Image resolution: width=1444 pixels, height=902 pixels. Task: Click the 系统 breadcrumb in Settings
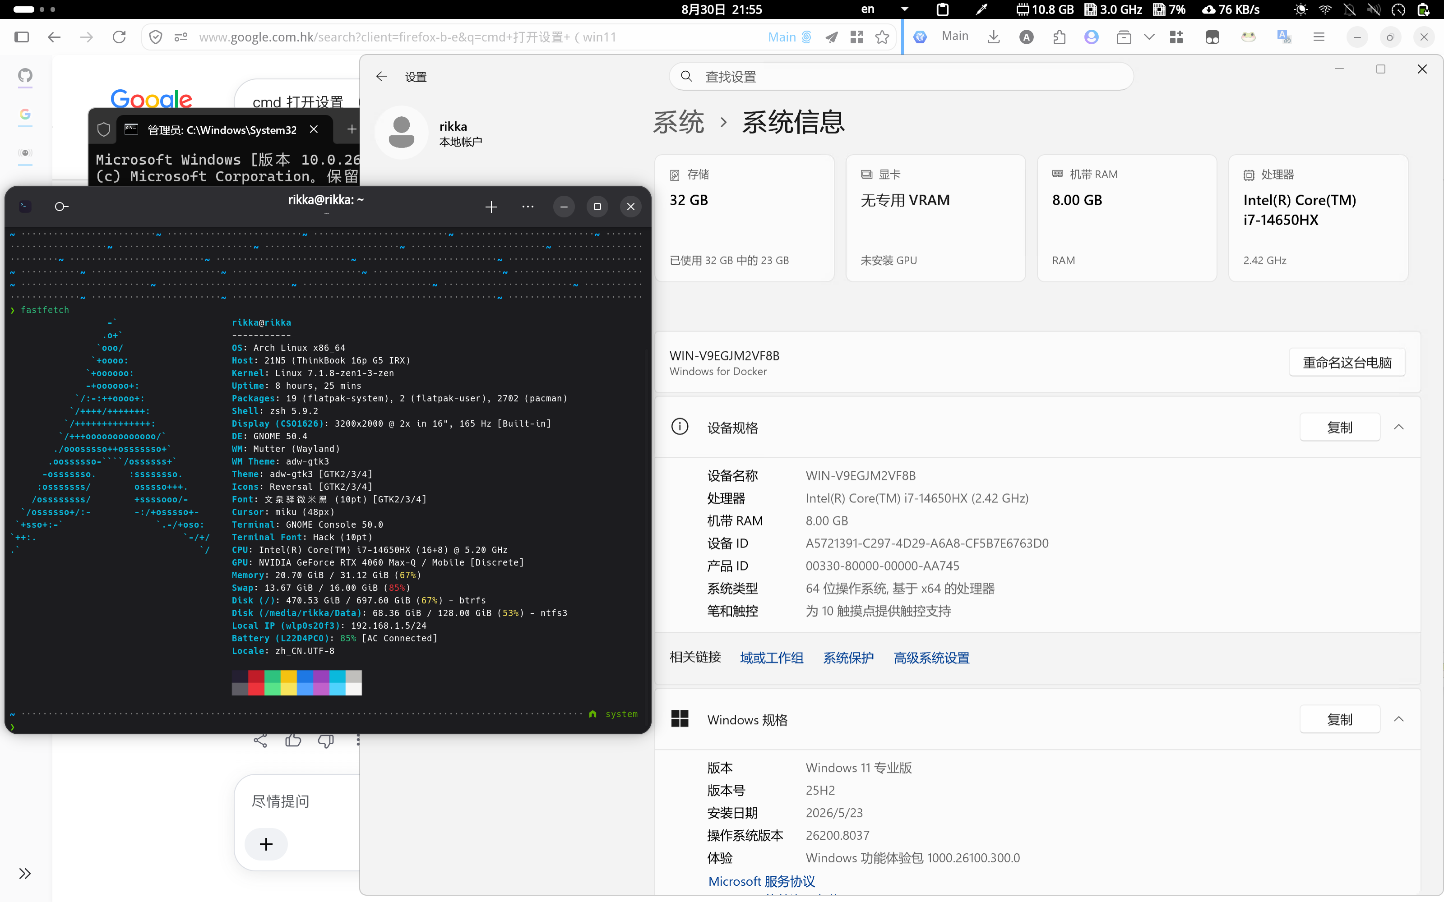tap(678, 122)
